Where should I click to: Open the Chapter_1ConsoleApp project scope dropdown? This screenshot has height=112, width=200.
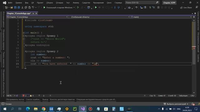point(37,17)
